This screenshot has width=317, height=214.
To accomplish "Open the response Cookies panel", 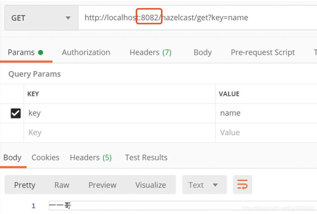I will (x=45, y=157).
